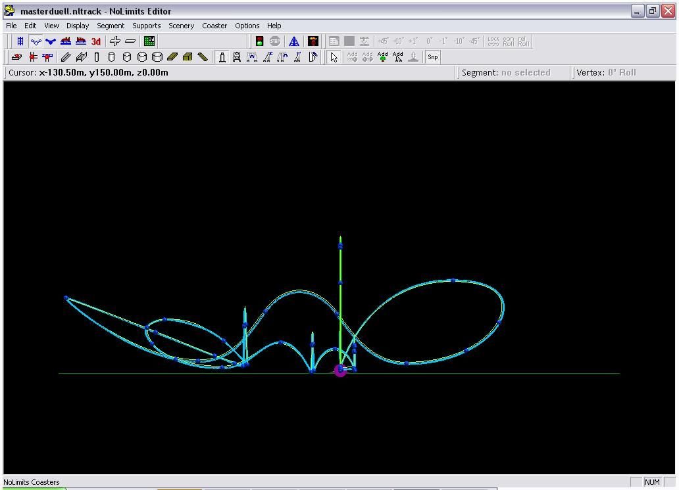Click the lattice tower support icon
The height and width of the screenshot is (490, 679).
(x=237, y=56)
